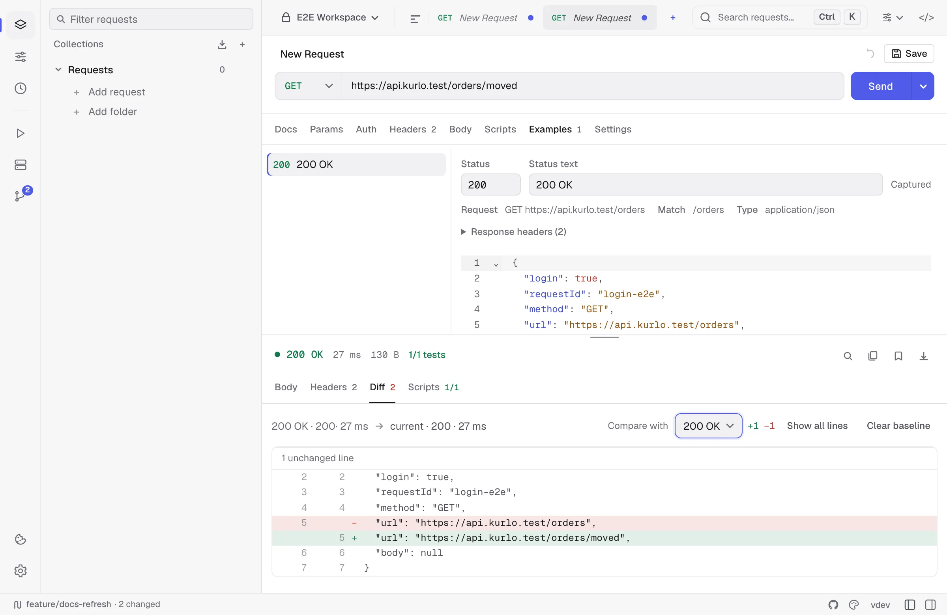Search the response with magnifier icon
947x615 pixels.
coord(848,356)
